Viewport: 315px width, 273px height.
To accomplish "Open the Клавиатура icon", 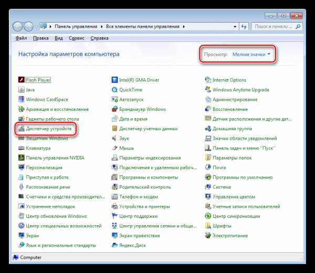I will click(21, 148).
